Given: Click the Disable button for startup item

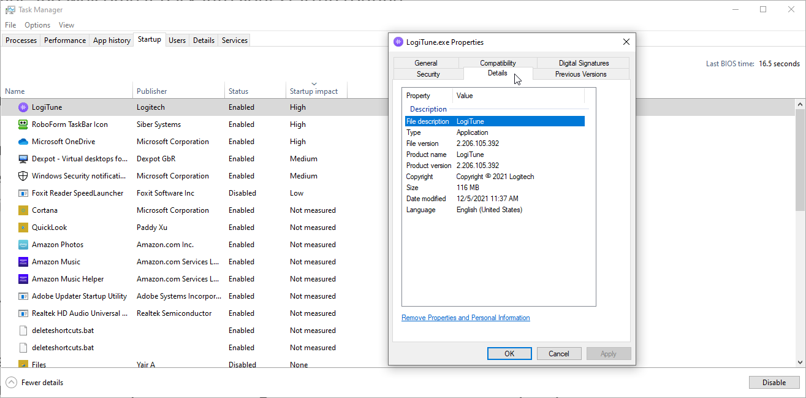Looking at the screenshot, I should [774, 383].
